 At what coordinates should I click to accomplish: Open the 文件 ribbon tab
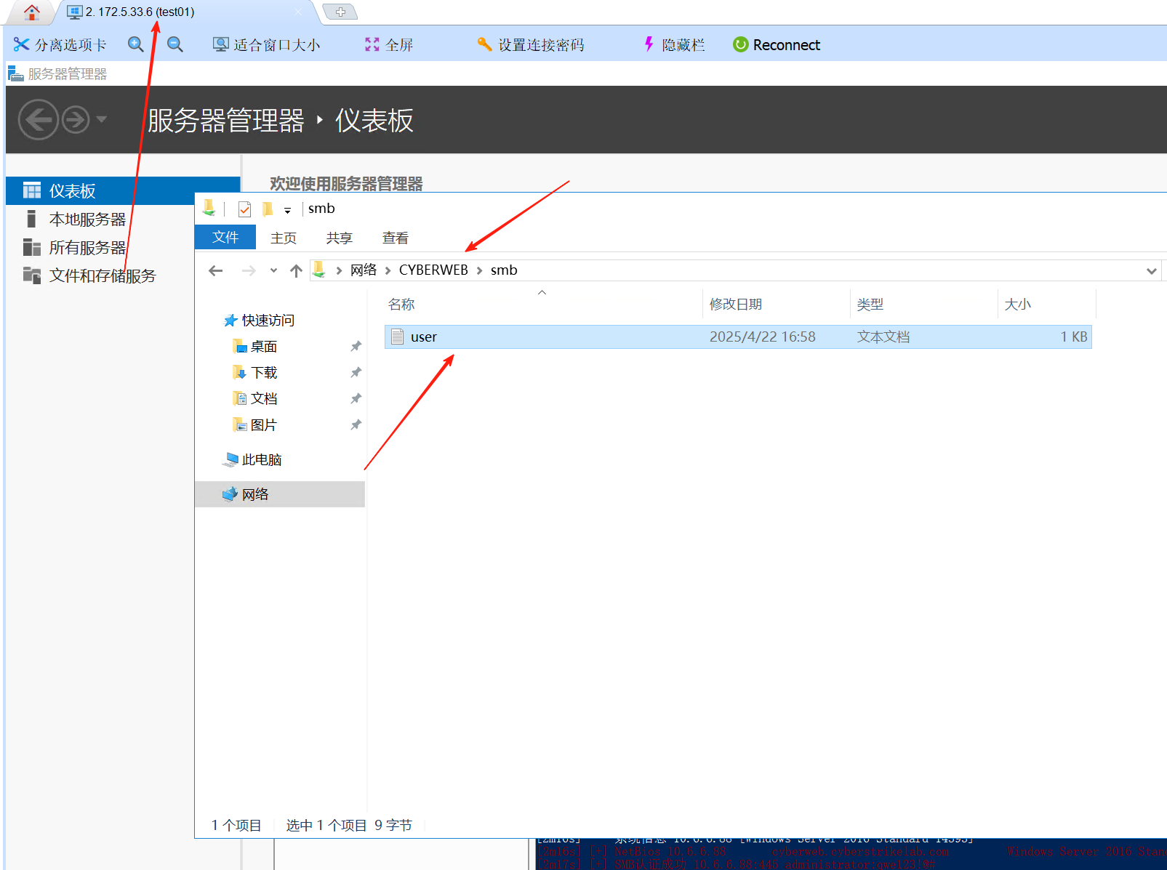click(225, 237)
